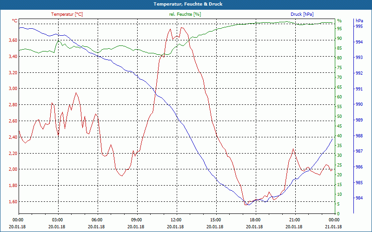Choose the blue 995 pressure axis value
Image resolution: width=372 pixels, height=232 pixels.
(x=359, y=26)
